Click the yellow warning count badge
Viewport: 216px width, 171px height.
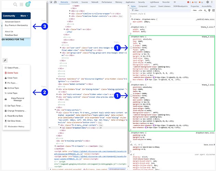coord(194,2)
